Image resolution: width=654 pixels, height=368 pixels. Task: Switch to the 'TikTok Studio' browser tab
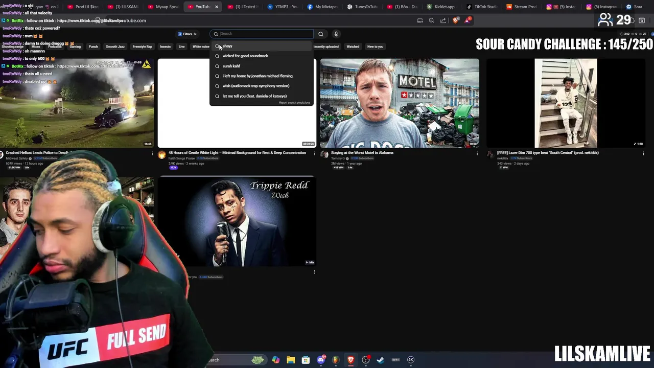click(482, 7)
